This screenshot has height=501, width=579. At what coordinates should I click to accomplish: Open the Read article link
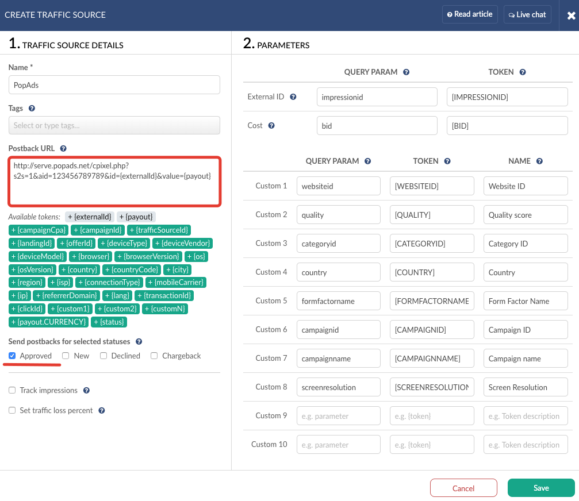pos(470,14)
